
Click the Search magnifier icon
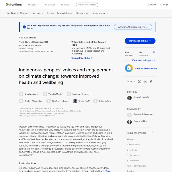click(x=148, y=5)
